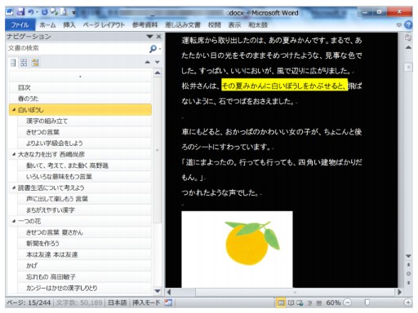Click the Word application icon in title bar

(x=10, y=11)
